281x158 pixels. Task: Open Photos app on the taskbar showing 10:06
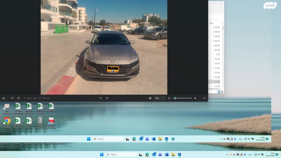pyautogui.click(x=180, y=155)
